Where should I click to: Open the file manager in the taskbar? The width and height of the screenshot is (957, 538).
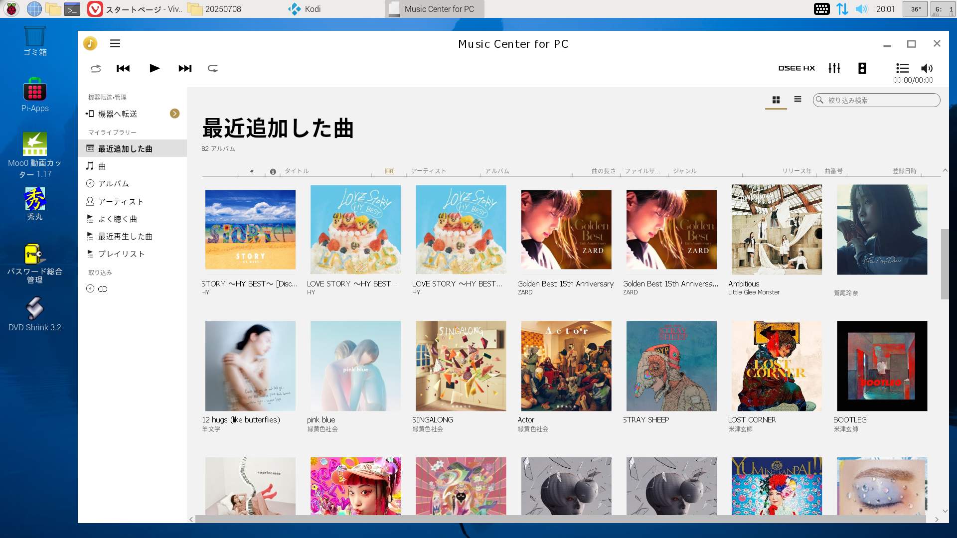[53, 9]
